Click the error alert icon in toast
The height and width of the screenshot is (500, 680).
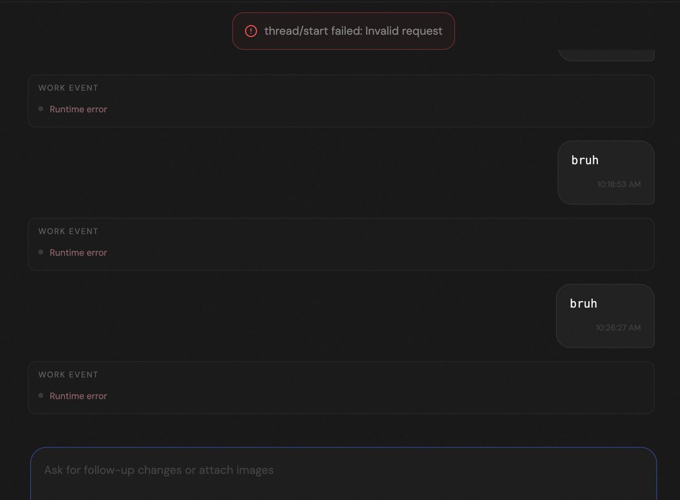click(251, 31)
